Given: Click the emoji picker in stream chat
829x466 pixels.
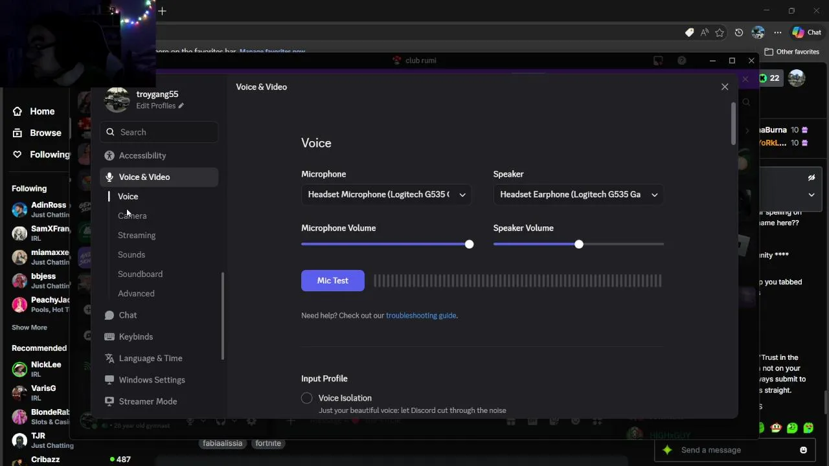Looking at the screenshot, I should coord(804,450).
